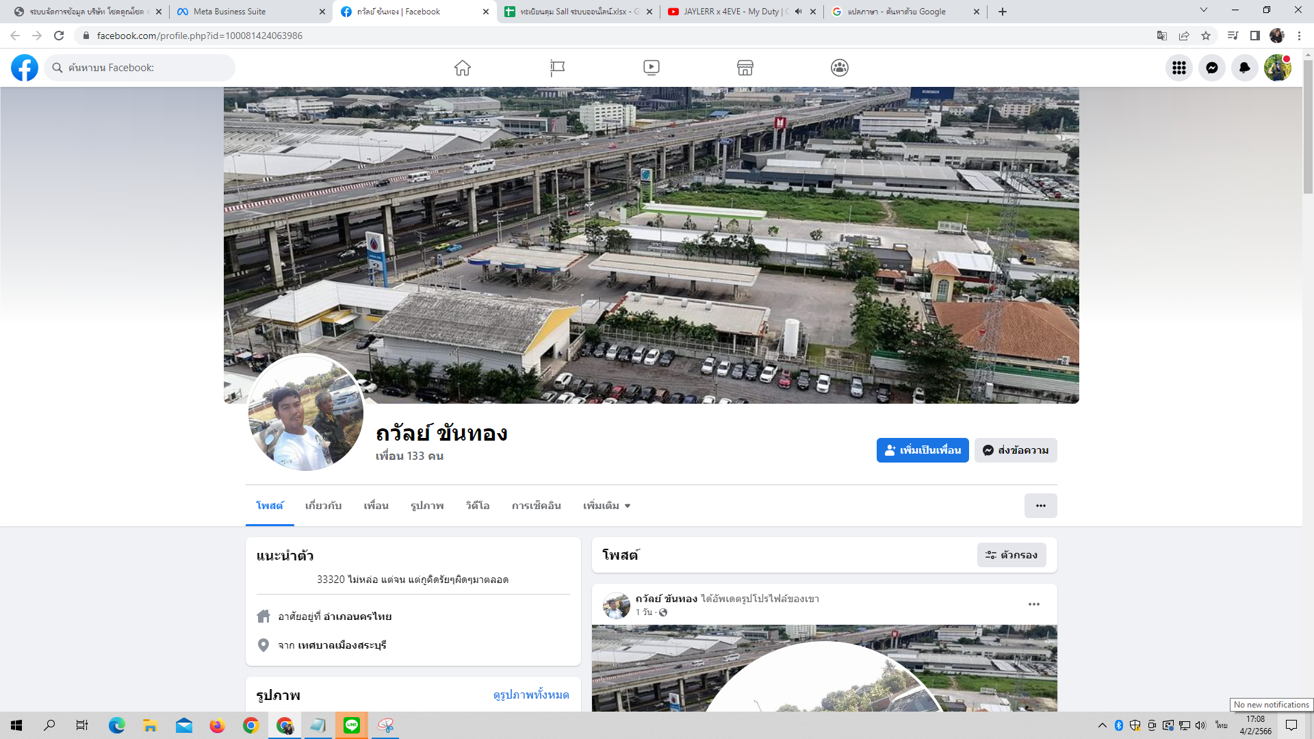Open the nine-dot menu grid icon
The height and width of the screenshot is (739, 1314).
1178,68
